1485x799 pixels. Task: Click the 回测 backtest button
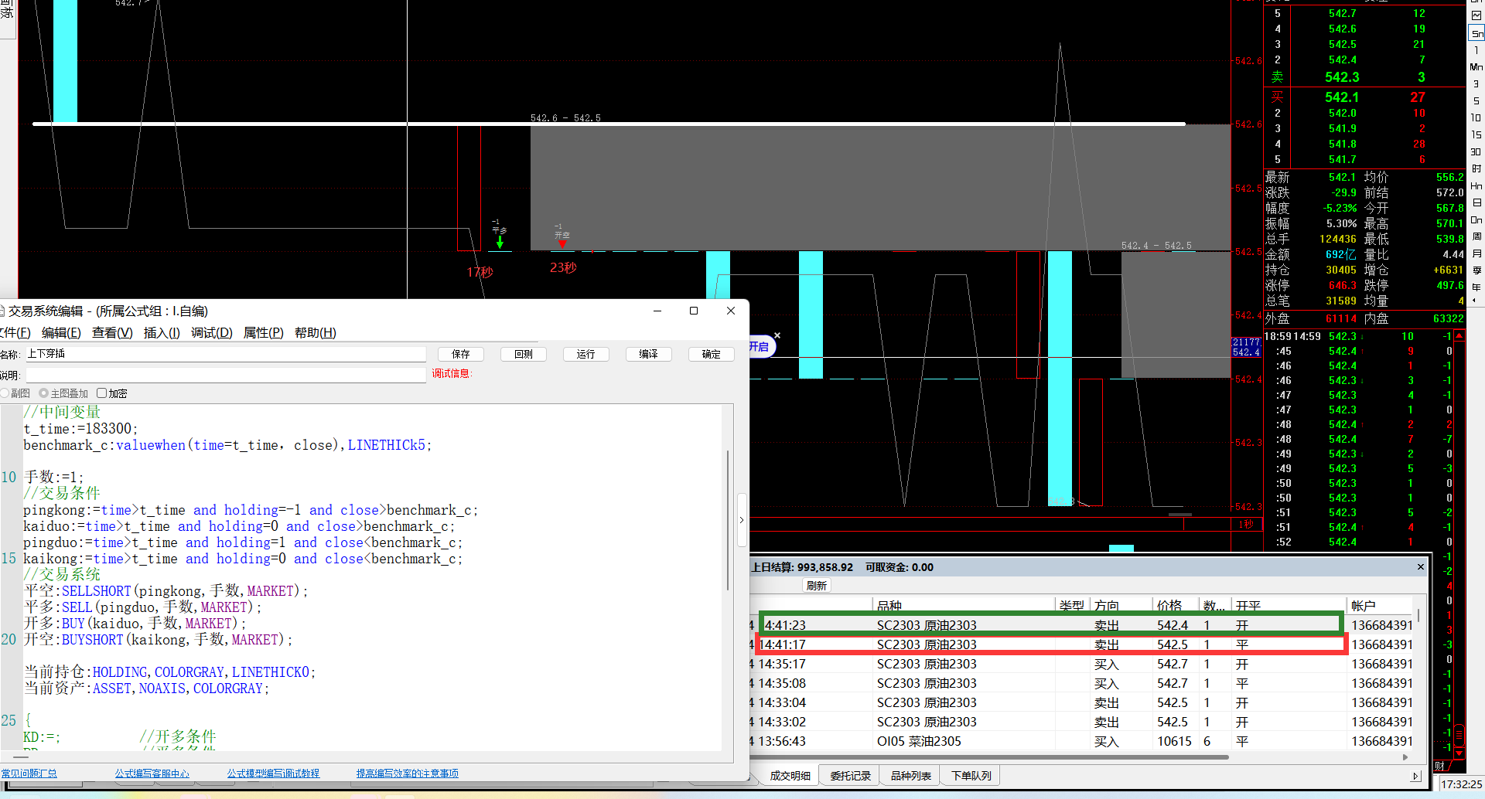[x=524, y=354]
